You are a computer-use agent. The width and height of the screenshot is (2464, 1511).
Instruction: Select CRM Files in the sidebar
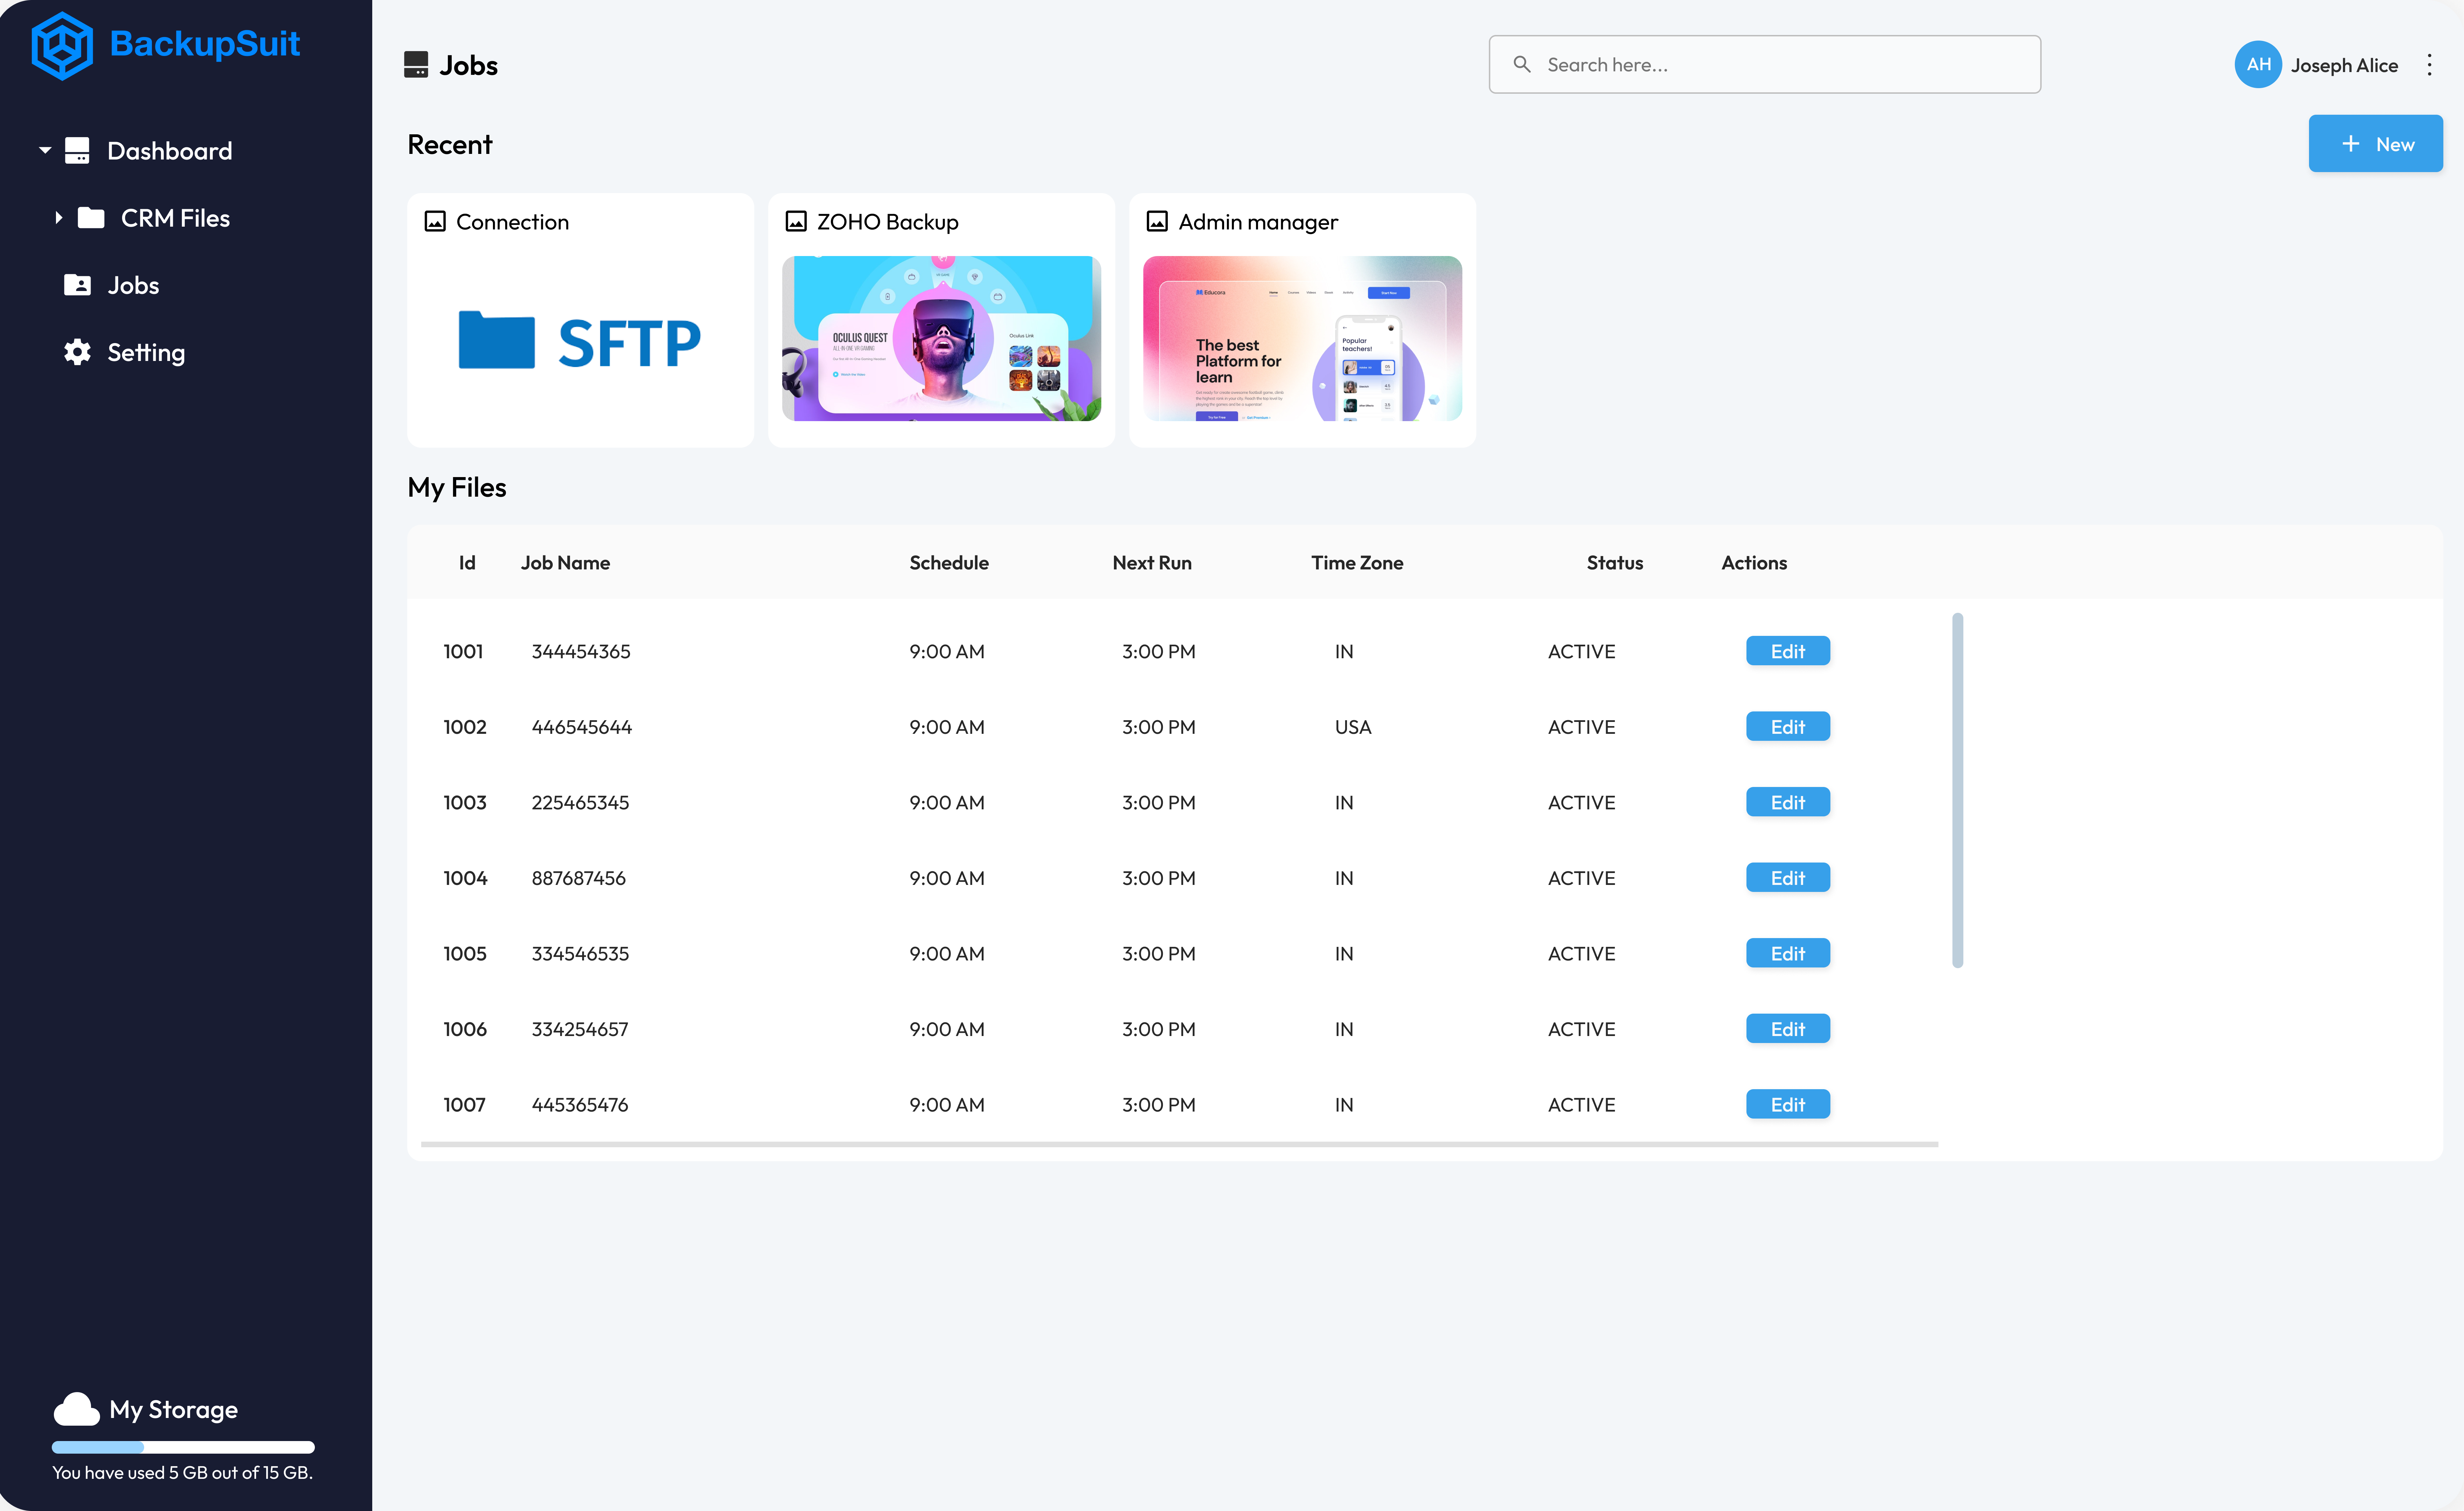coord(175,218)
